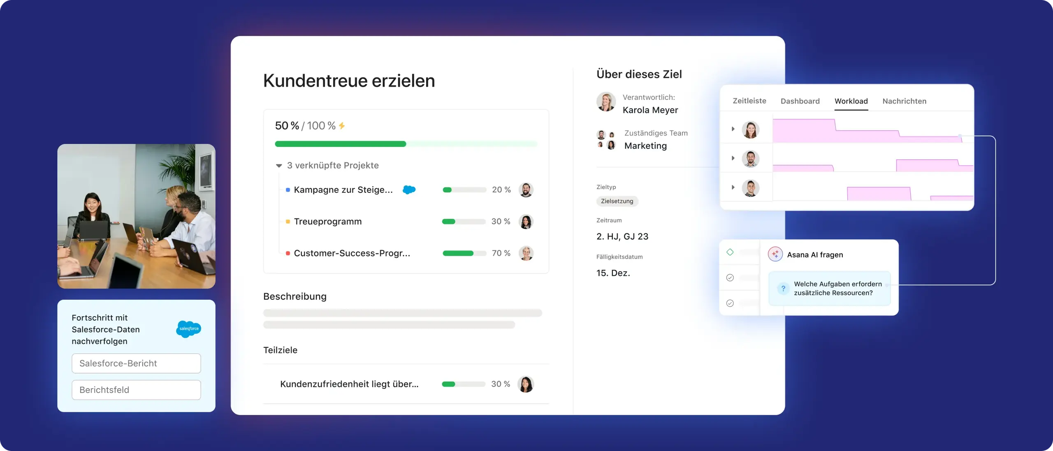The image size is (1053, 451).
Task: Expand the first person's workload row
Action: (733, 129)
